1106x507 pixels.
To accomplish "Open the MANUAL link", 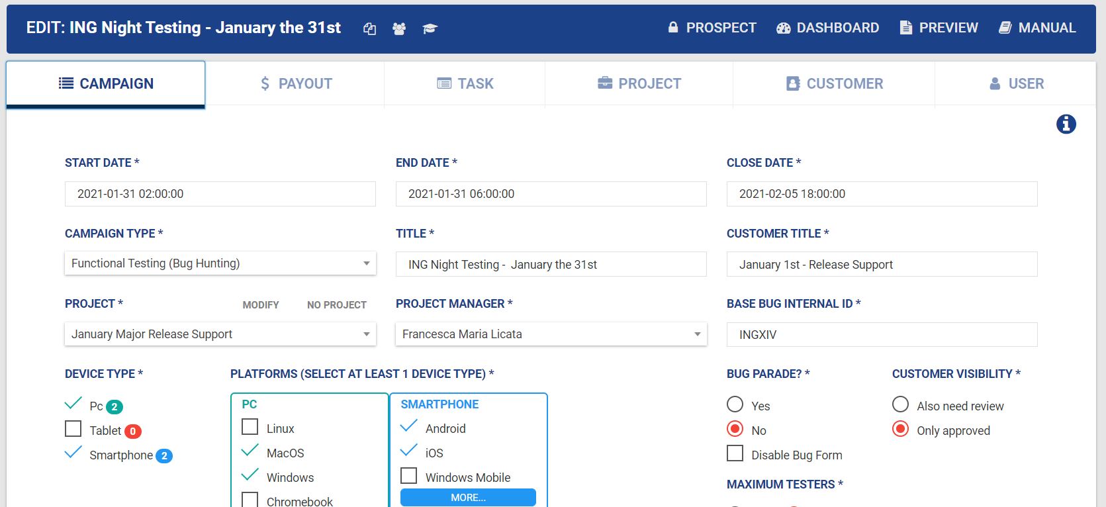I will point(1037,28).
